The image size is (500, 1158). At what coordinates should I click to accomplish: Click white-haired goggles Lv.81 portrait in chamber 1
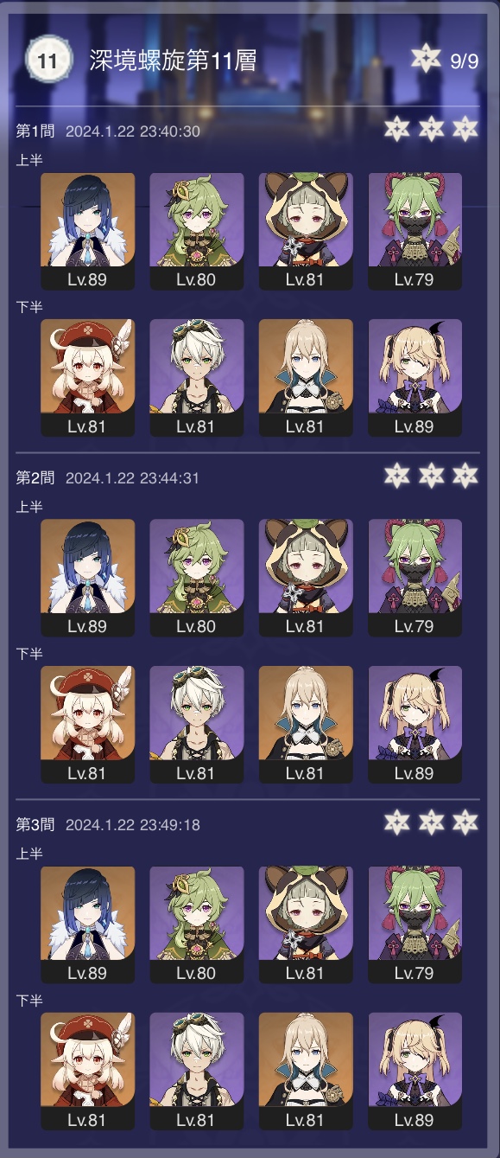point(197,378)
